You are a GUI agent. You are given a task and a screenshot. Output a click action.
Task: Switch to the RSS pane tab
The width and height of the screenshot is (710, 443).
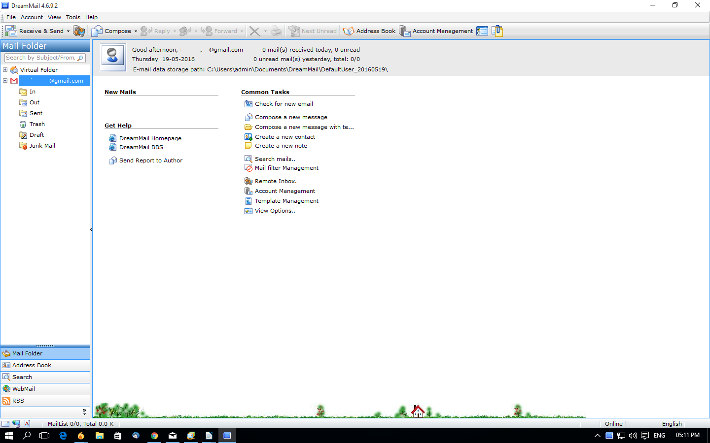(45, 401)
